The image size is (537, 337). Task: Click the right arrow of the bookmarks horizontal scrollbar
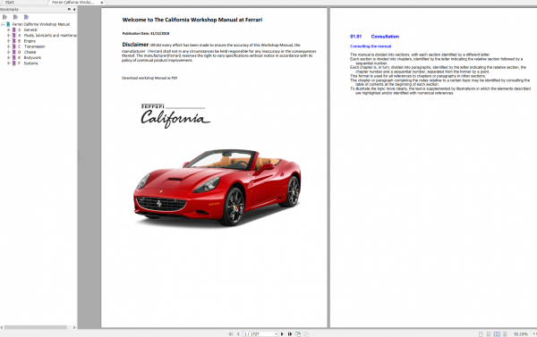tap(74, 327)
